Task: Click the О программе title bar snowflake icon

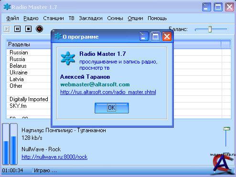Action: coord(58,36)
